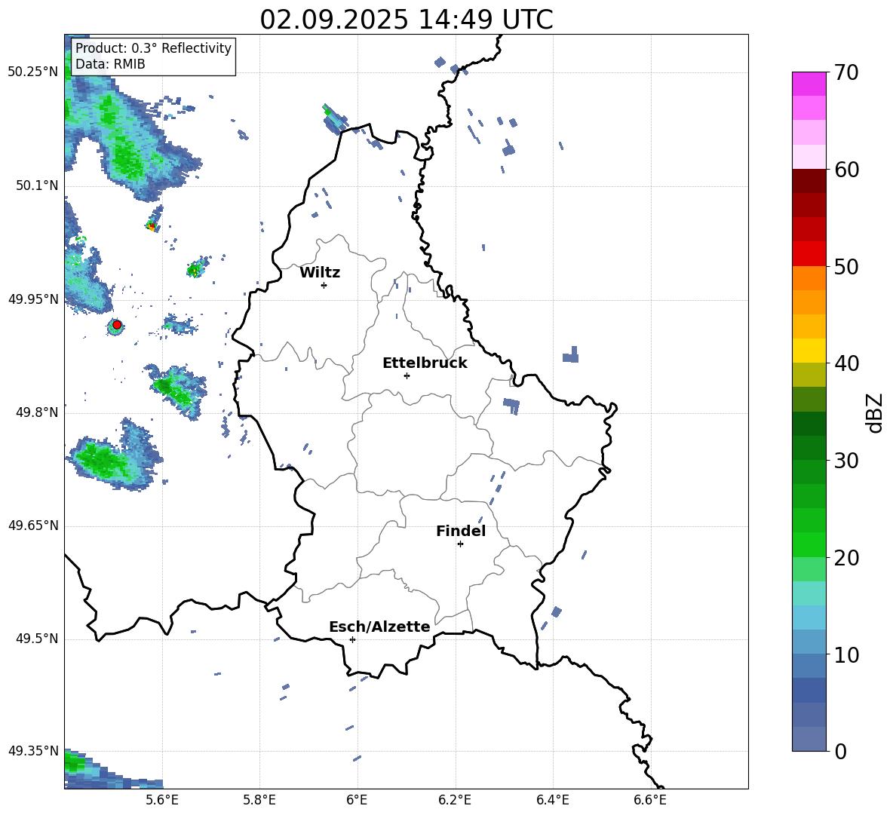
Task: Click the cross marker below Esch/Alzette
Action: (x=352, y=639)
